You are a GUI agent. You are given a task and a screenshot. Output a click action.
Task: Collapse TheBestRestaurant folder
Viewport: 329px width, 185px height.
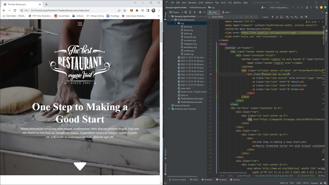pos(172,20)
